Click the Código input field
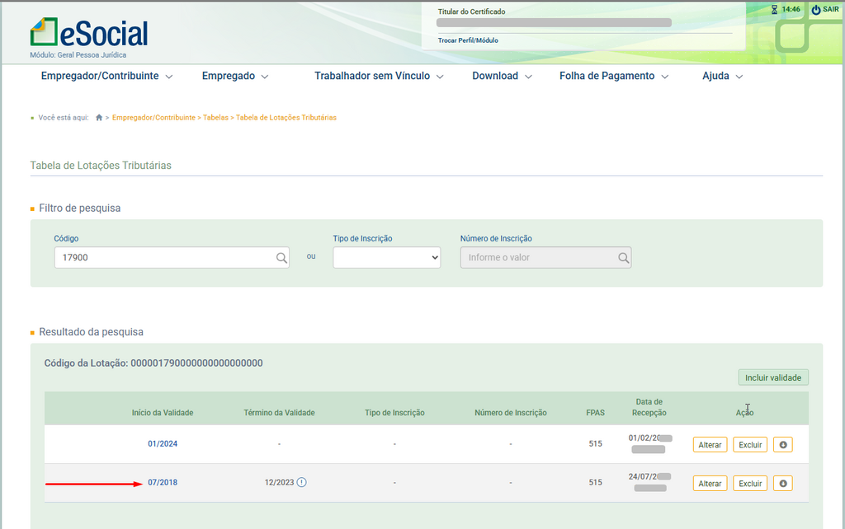The height and width of the screenshot is (529, 845). tap(165, 258)
